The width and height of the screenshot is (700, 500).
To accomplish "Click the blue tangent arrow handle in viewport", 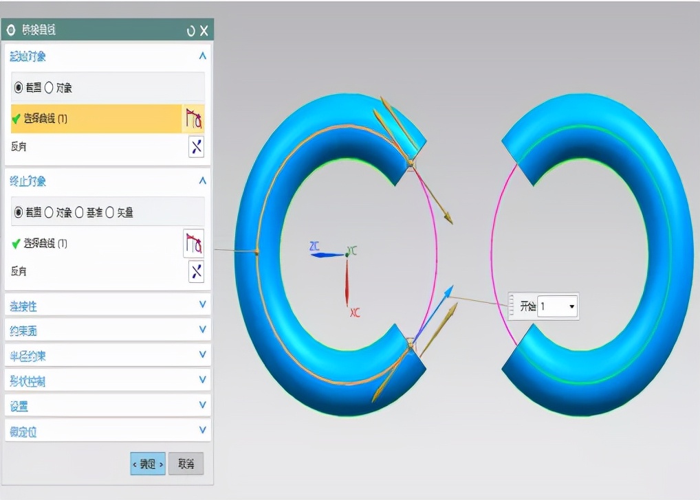I will click(x=448, y=291).
